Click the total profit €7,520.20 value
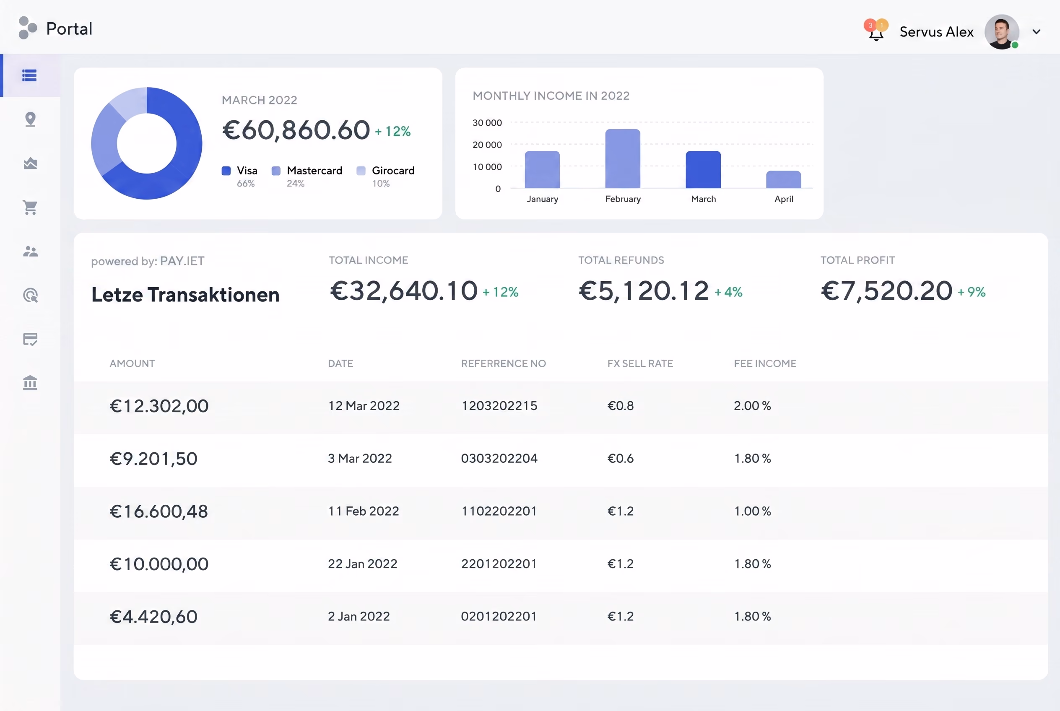 pos(887,290)
